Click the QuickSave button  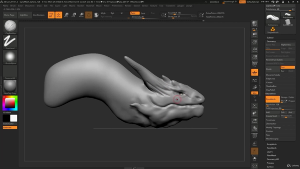tap(214, 2)
